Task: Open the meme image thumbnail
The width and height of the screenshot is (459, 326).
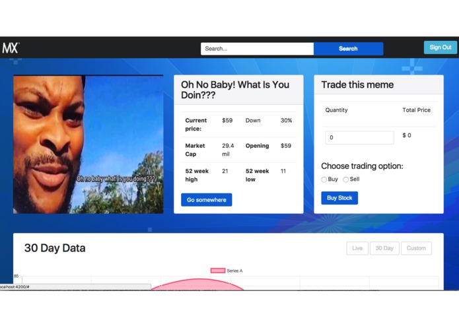Action: coord(88,144)
